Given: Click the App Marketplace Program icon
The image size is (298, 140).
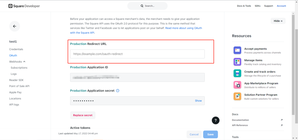Looking at the screenshot, I should (237, 85).
